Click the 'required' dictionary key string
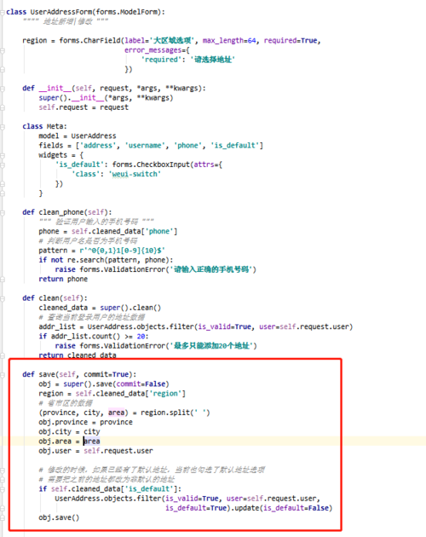This screenshot has height=537, width=426. (x=161, y=60)
